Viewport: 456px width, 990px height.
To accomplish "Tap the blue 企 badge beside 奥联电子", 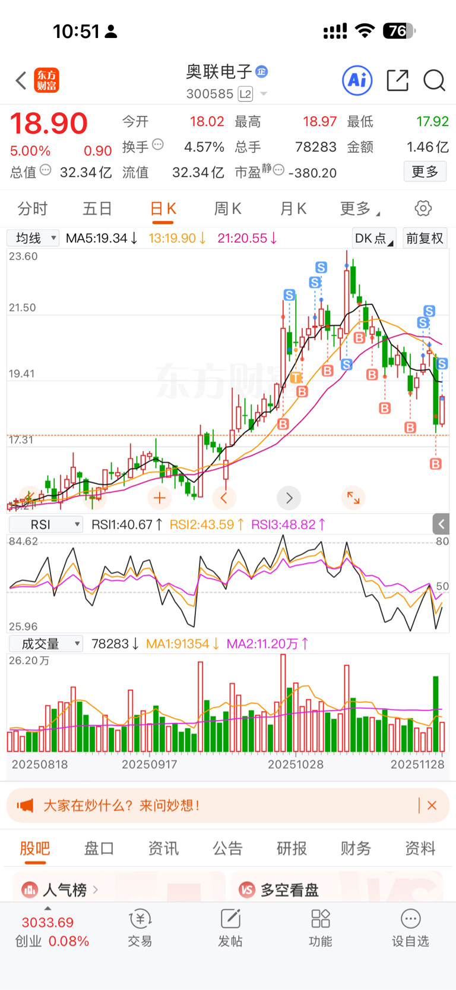I will pyautogui.click(x=261, y=72).
